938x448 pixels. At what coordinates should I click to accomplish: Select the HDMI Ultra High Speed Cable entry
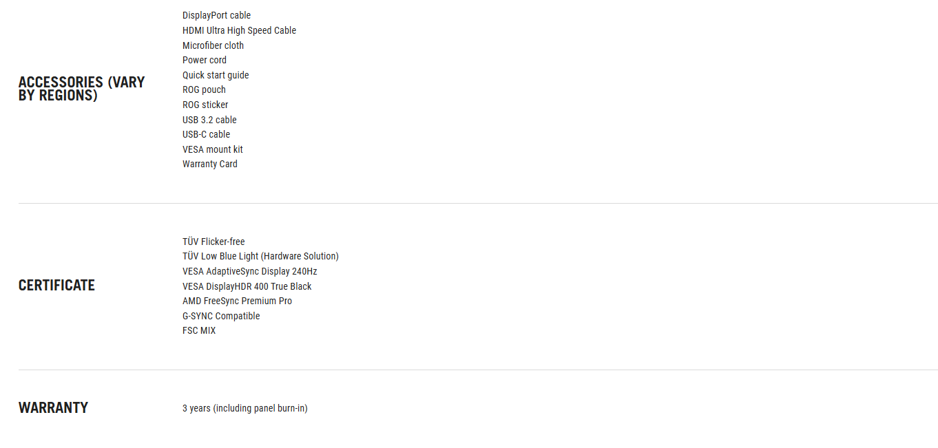tap(239, 30)
